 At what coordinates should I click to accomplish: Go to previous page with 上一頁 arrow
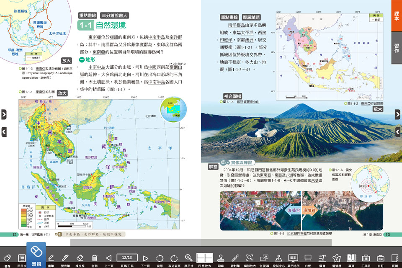[x=109, y=258]
